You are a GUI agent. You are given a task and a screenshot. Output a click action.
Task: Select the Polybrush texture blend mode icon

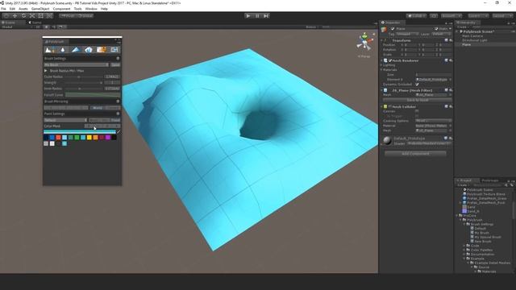pyautogui.click(x=102, y=50)
